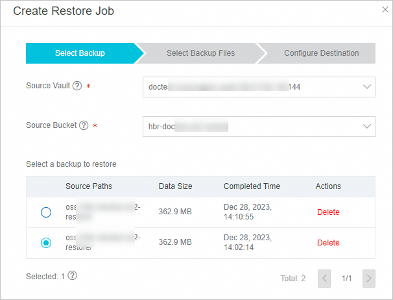Click the Source Bucket hbr-doc field
This screenshot has height=300, width=393.
259,127
